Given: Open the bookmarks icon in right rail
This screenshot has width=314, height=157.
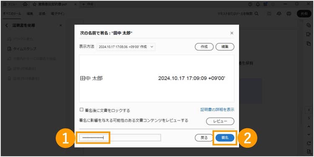Looking at the screenshot, I should (x=309, y=34).
